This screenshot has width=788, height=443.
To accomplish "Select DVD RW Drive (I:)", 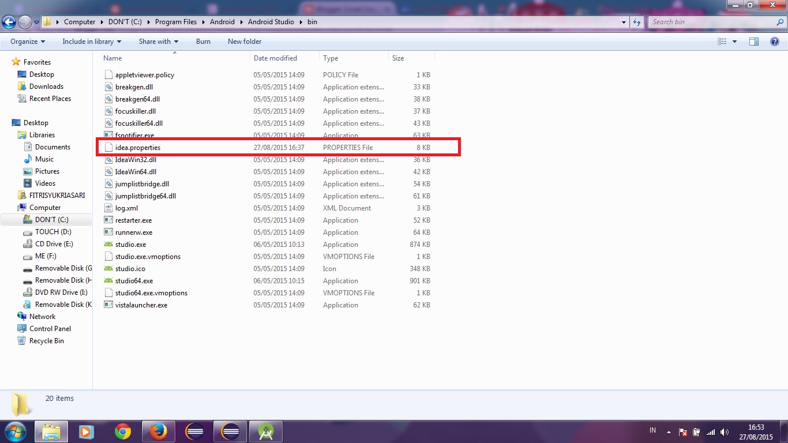I will point(61,292).
